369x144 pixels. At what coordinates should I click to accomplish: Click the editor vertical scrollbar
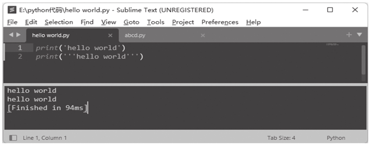point(363,60)
